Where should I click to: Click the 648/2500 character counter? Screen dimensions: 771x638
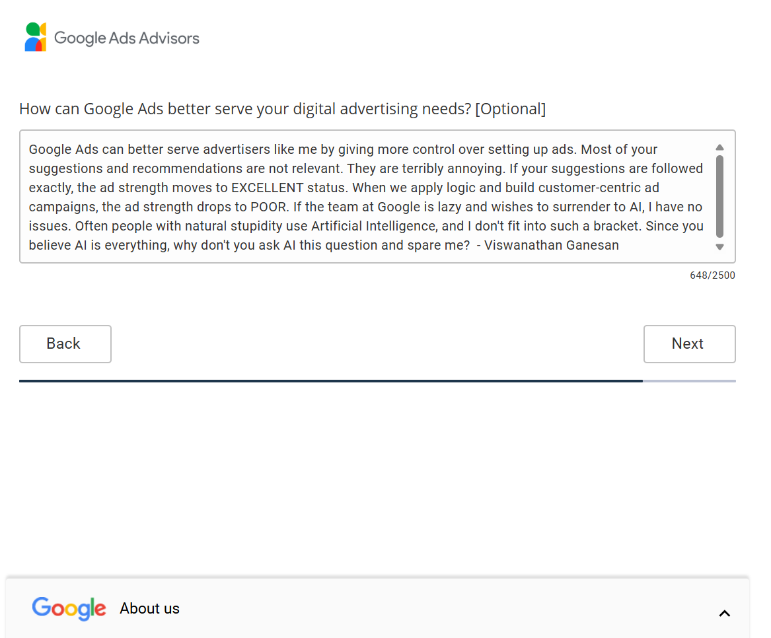(712, 275)
